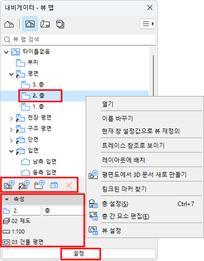
Task: Select the 구조 평면 folder
Action: [34, 128]
